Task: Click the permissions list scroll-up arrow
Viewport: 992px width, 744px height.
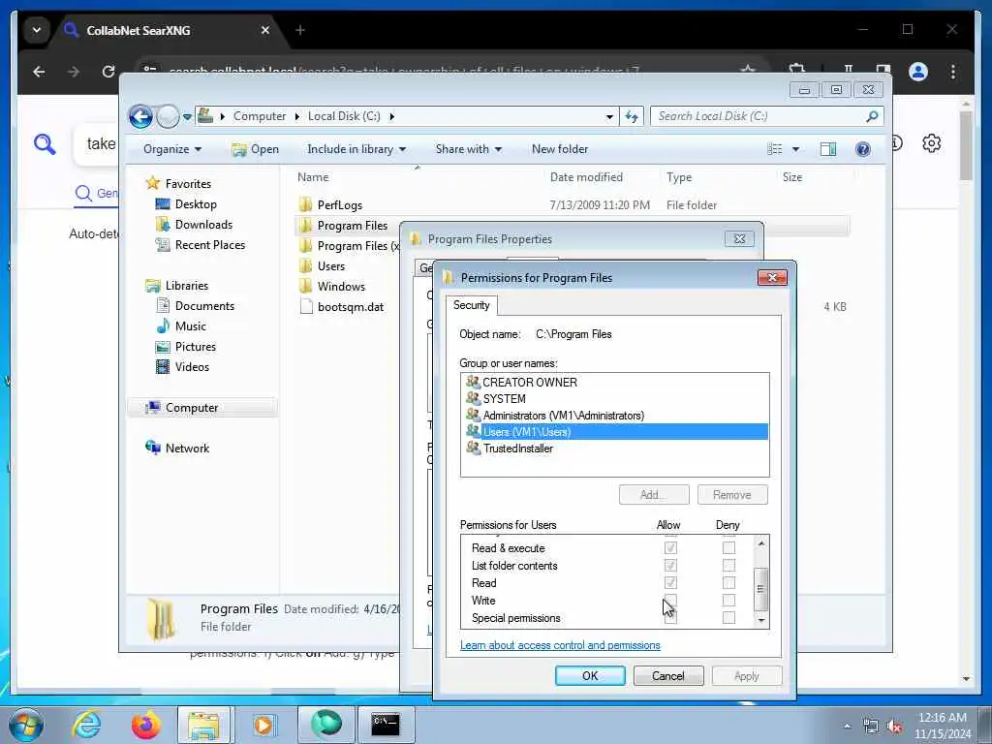Action: click(x=761, y=543)
